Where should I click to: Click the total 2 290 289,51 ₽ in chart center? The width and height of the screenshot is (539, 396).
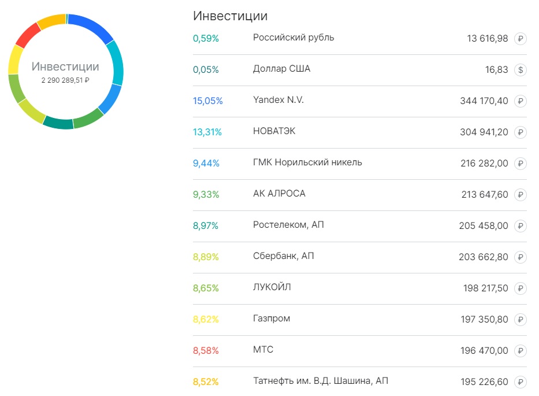(65, 80)
